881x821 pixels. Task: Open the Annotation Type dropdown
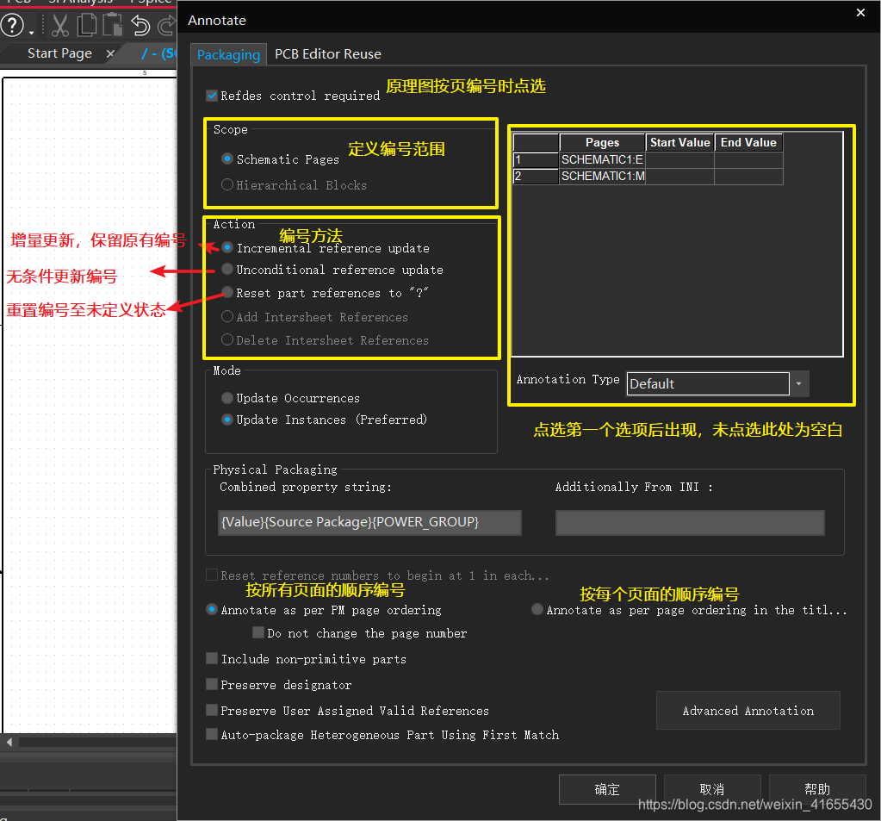(x=799, y=383)
